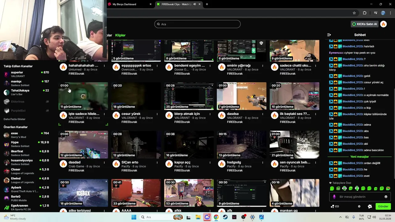Screen dimensions: 395x222
Task: Open options menu for 'eşşşşşşşşek ertoo' clip
Action: pos(157,66)
